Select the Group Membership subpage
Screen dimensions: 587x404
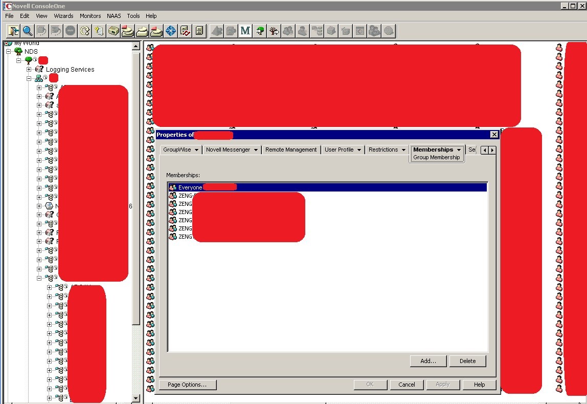click(x=437, y=157)
